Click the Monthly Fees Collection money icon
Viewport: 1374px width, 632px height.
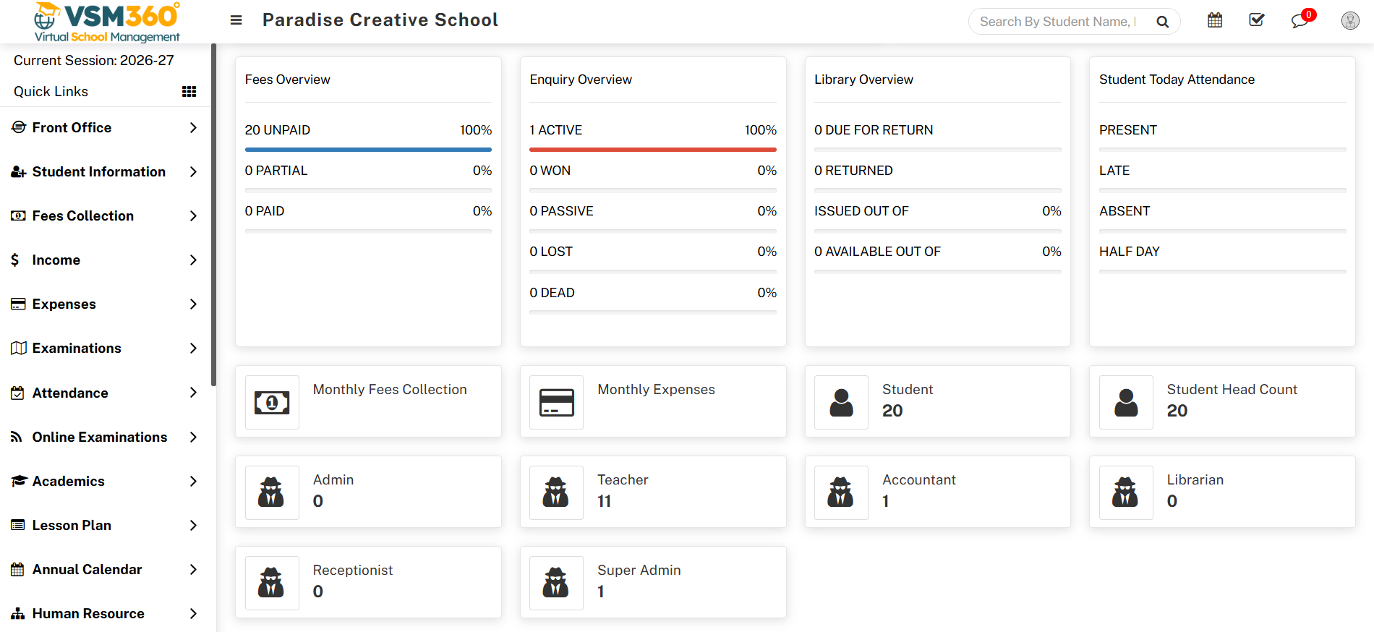click(272, 403)
